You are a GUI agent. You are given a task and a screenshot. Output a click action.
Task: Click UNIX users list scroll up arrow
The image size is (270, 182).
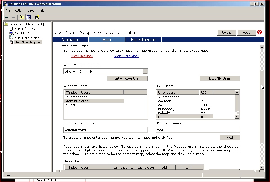pyautogui.click(x=237, y=92)
